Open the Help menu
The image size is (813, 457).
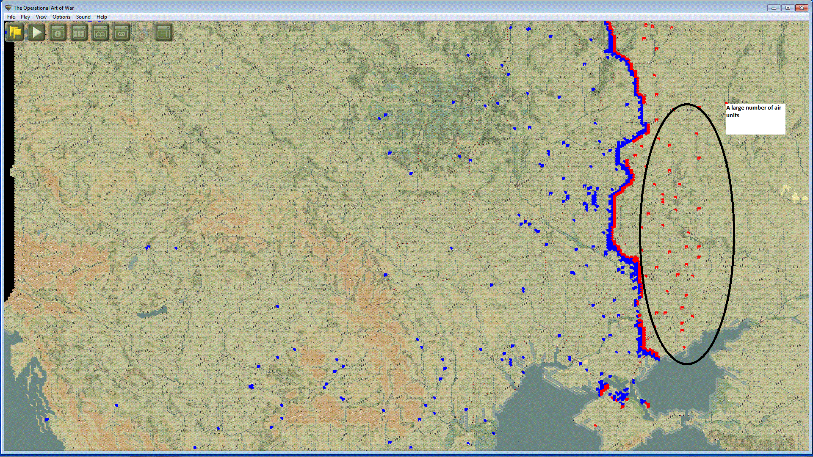(102, 17)
